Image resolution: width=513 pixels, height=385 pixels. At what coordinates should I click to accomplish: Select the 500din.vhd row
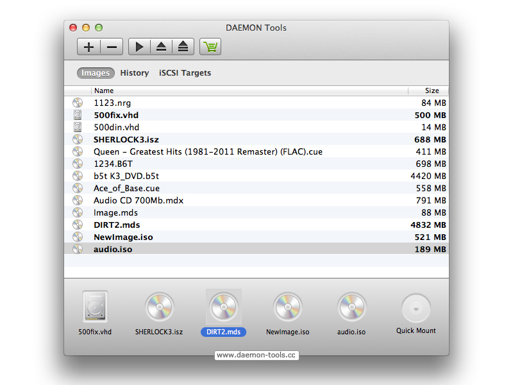click(x=256, y=127)
